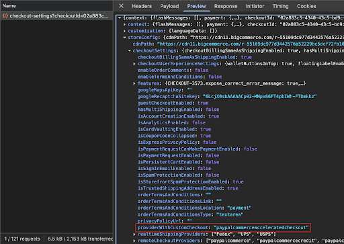
Task: Collapse the checkoutSettings object
Action: (x=130, y=50)
